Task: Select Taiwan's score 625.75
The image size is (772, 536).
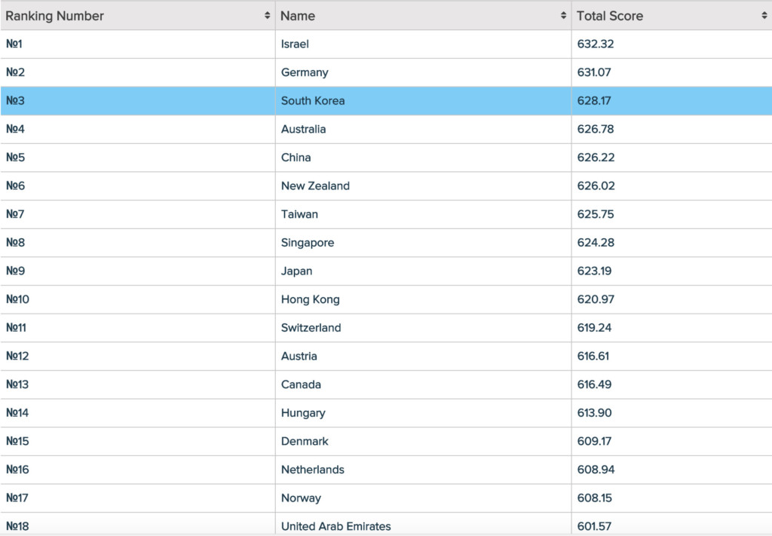Action: point(596,215)
